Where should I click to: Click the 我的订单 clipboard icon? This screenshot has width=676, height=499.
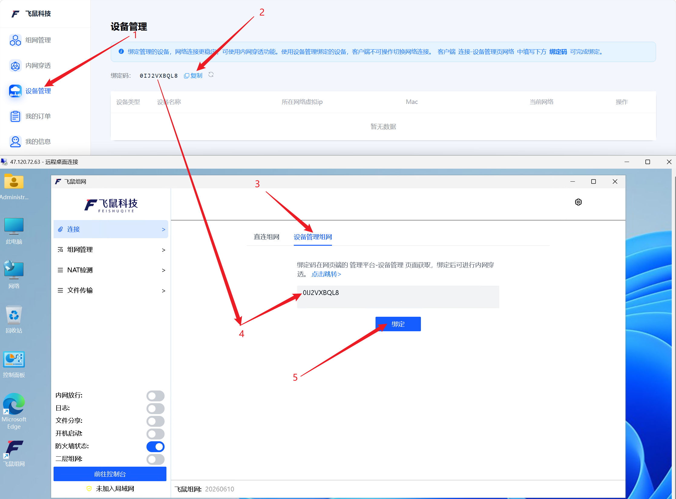15,116
